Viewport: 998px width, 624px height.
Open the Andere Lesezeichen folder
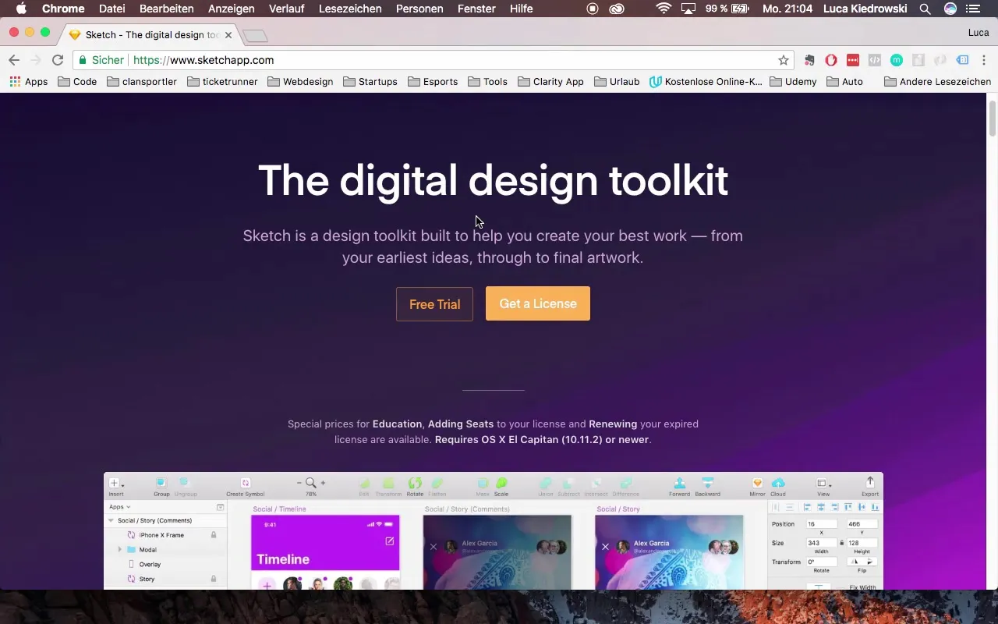tap(937, 81)
